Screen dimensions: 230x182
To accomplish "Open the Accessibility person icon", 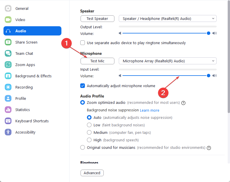I will (x=8, y=132).
